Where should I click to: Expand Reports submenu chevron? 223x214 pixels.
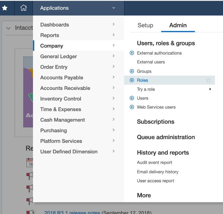point(113,35)
